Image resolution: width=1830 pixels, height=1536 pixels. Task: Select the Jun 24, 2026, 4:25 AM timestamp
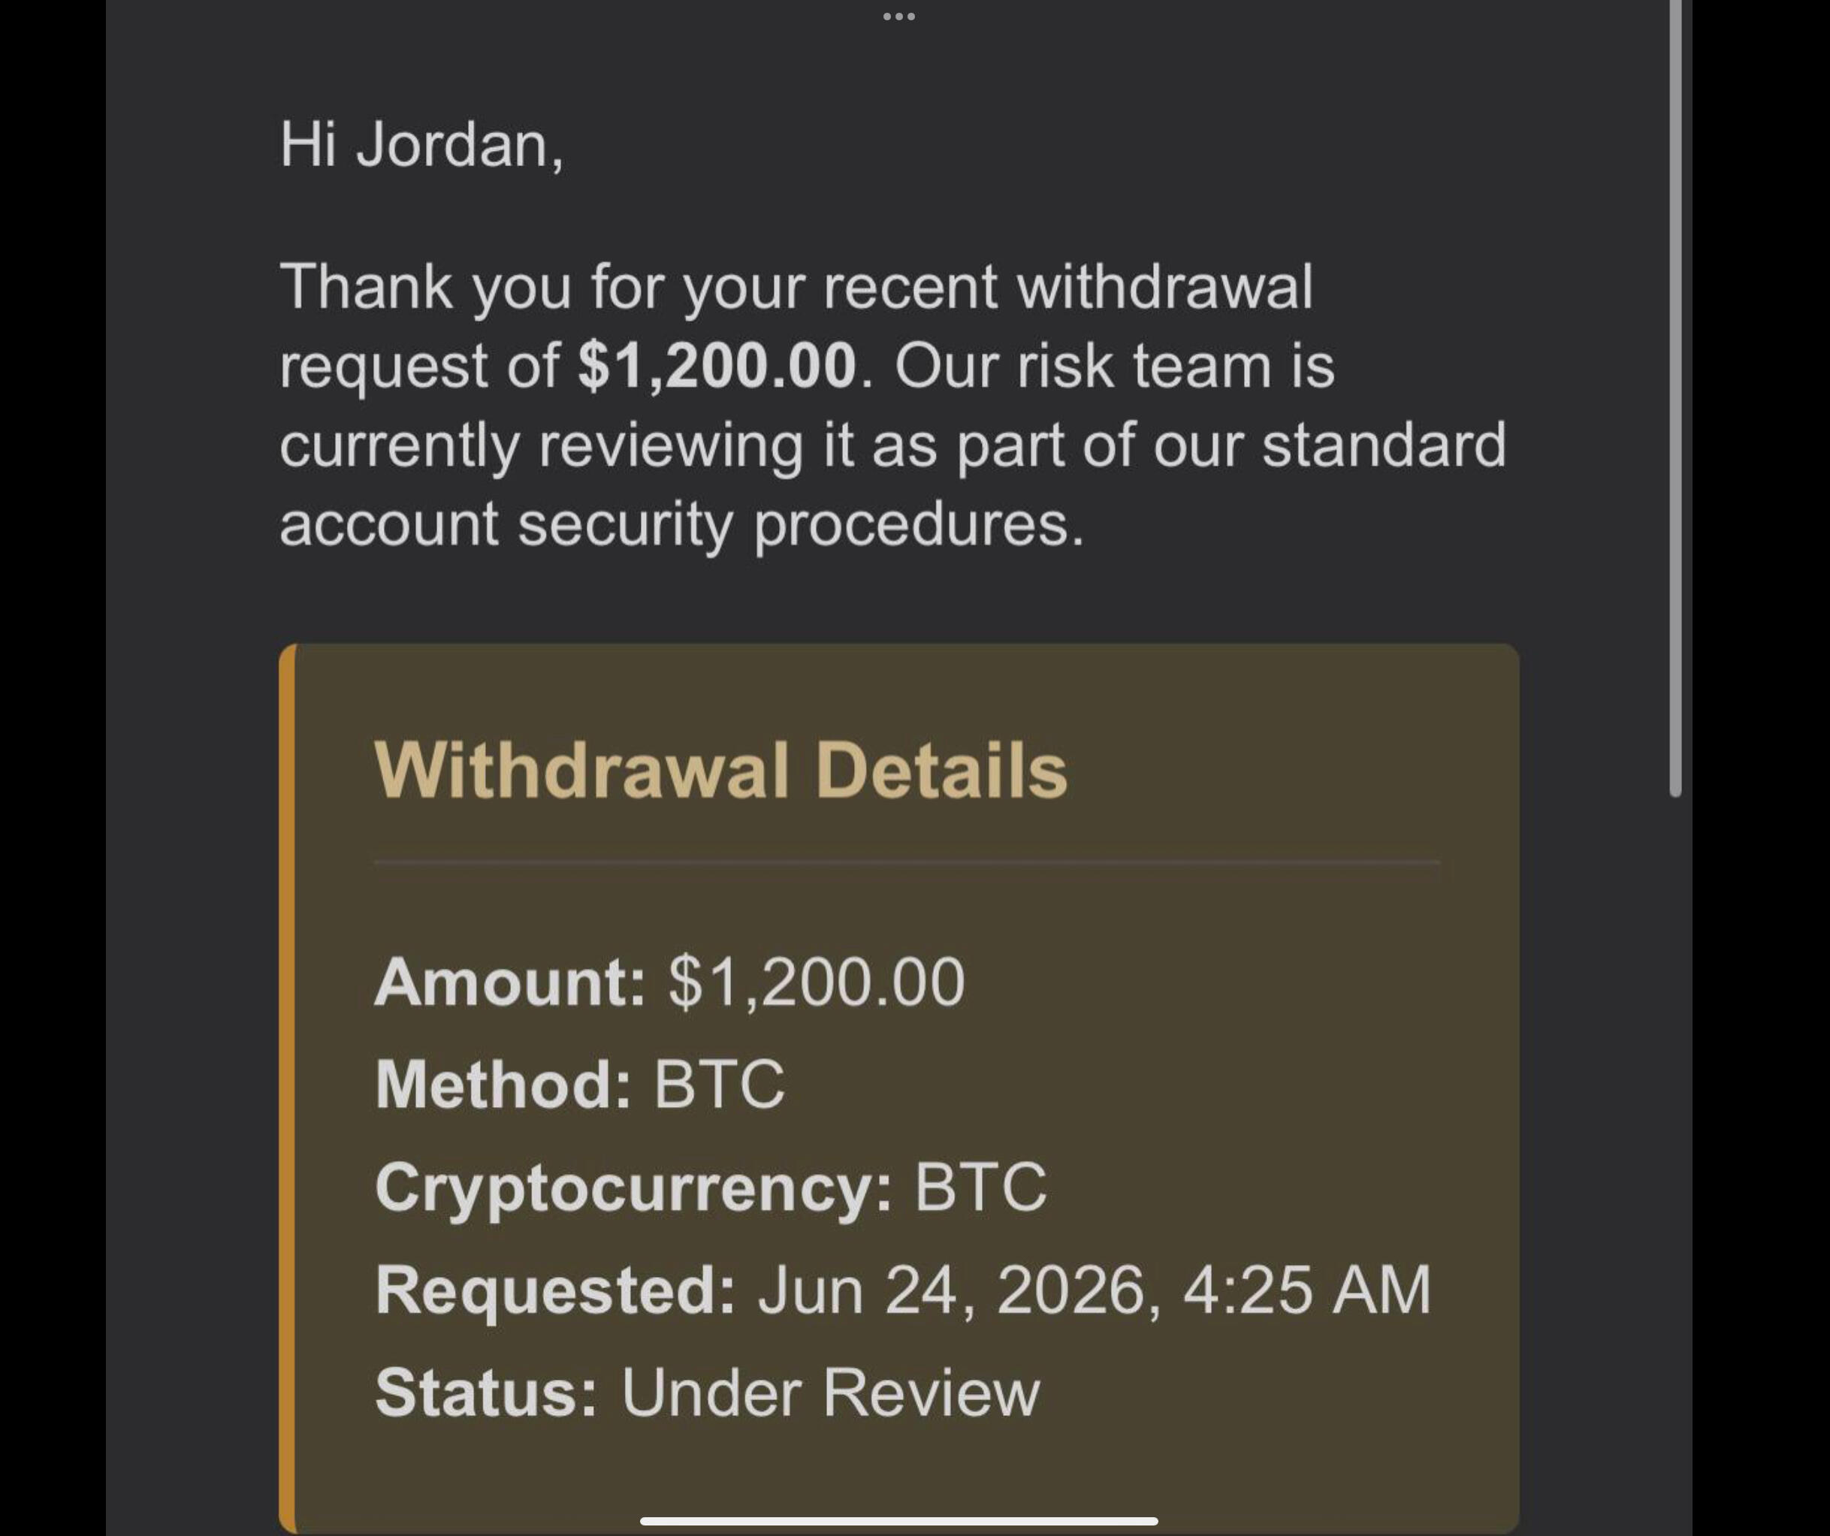(x=1095, y=1290)
